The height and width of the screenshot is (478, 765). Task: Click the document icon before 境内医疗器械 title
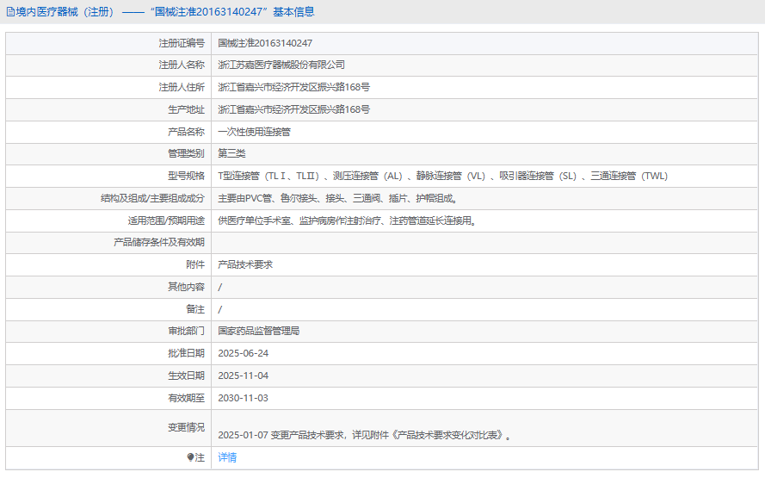click(10, 12)
